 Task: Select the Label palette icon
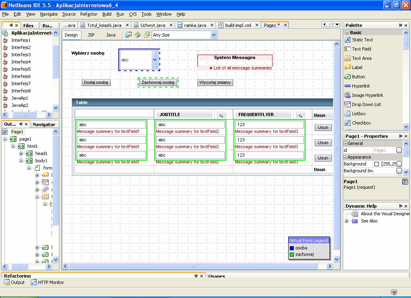coord(347,67)
